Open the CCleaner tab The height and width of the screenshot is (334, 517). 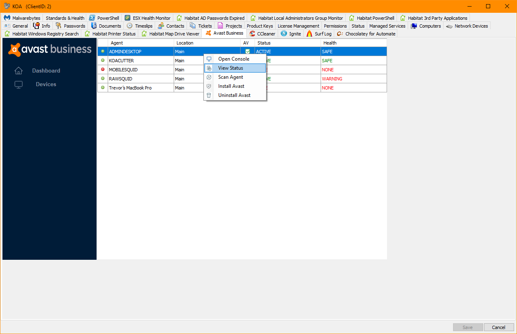262,34
